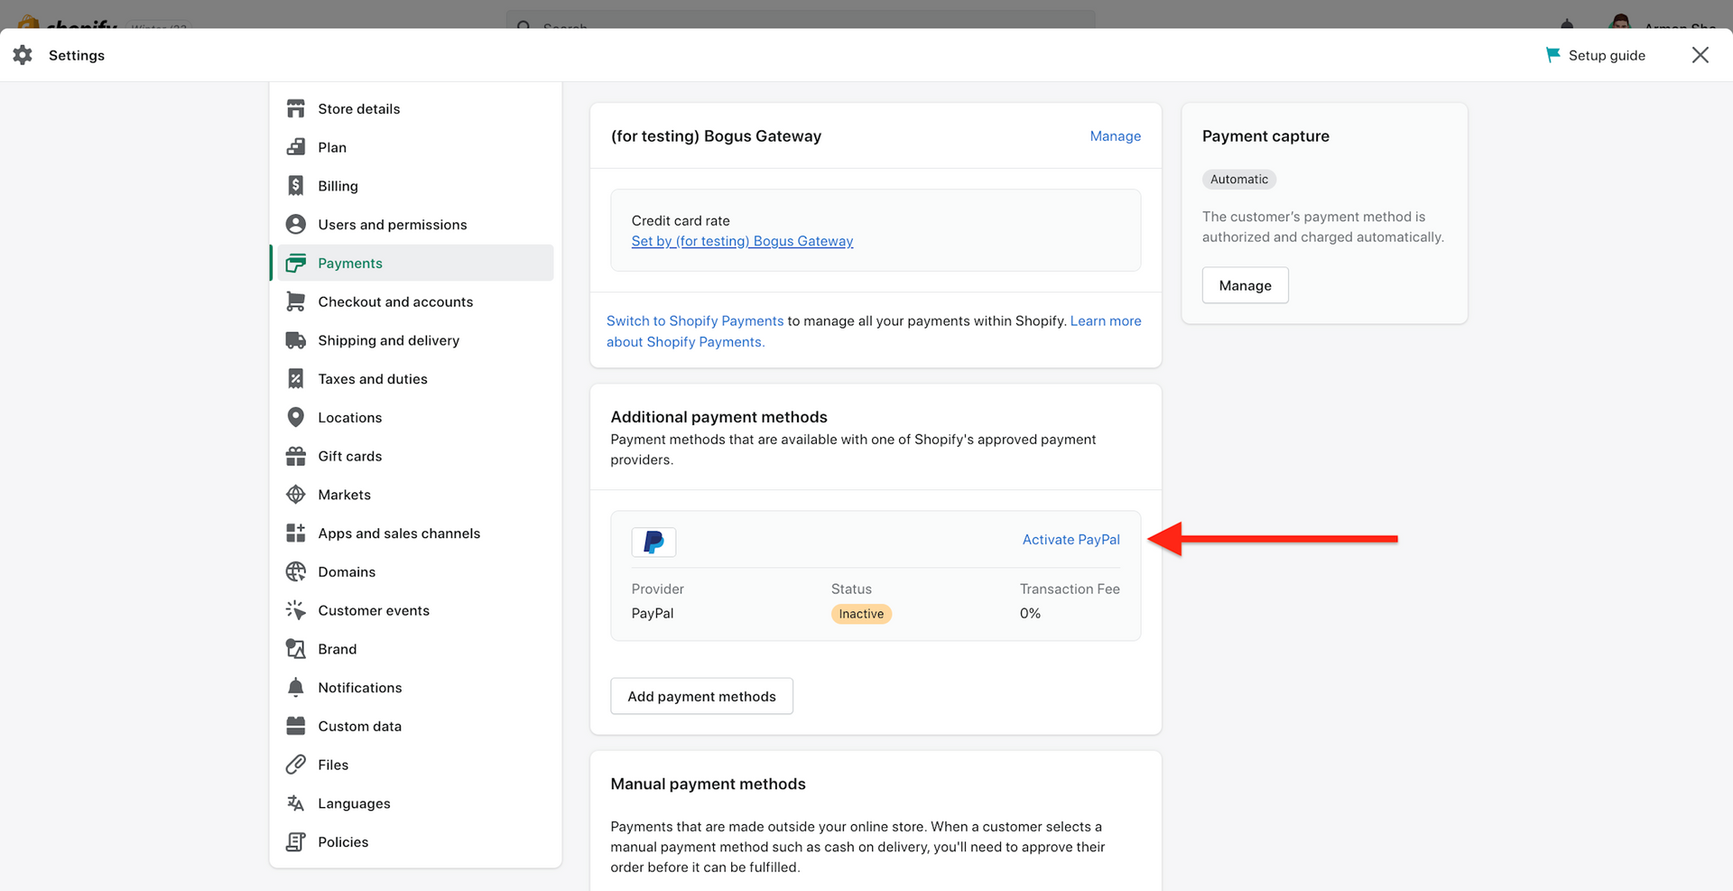Click the Gift cards present icon
1733x891 pixels.
pyautogui.click(x=295, y=457)
